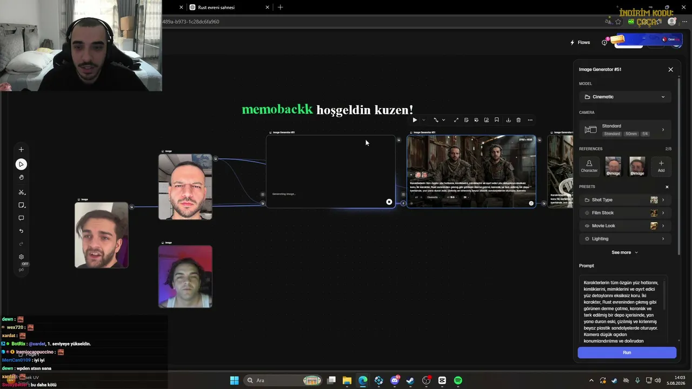
Task: Click the taskbar search box Ara
Action: tap(284, 380)
